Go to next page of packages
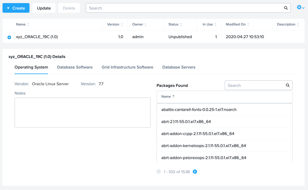308x190 pixels. (x=195, y=172)
